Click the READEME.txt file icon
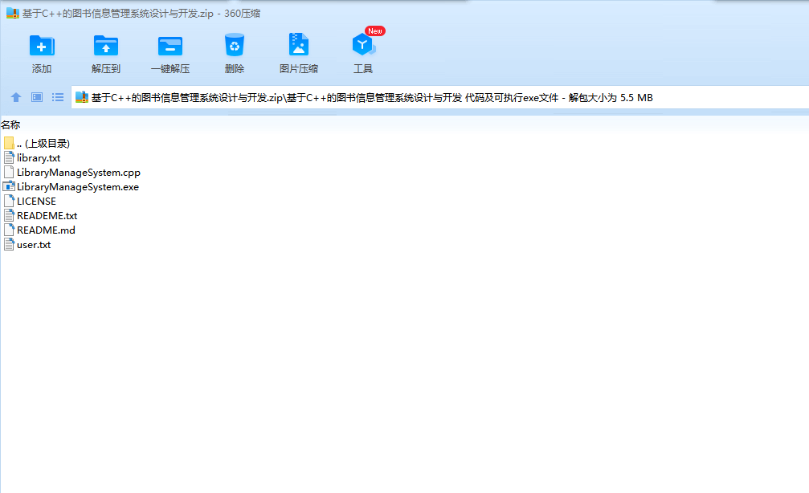 [x=9, y=215]
